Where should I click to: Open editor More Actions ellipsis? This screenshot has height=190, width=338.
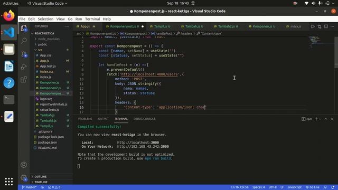(332, 26)
